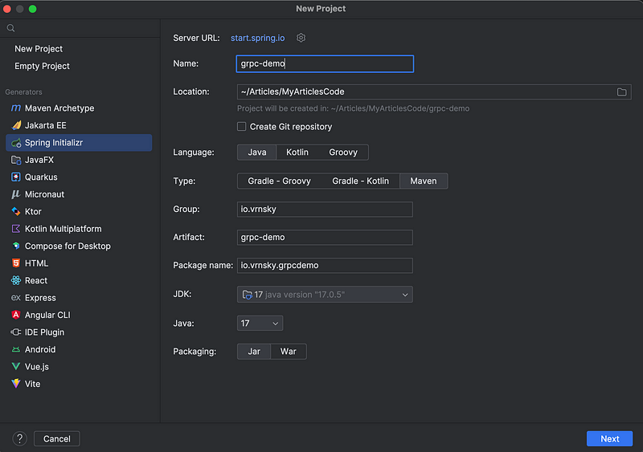This screenshot has height=452, width=643.
Task: Select Empty Project in the sidebar
Action: [42, 66]
